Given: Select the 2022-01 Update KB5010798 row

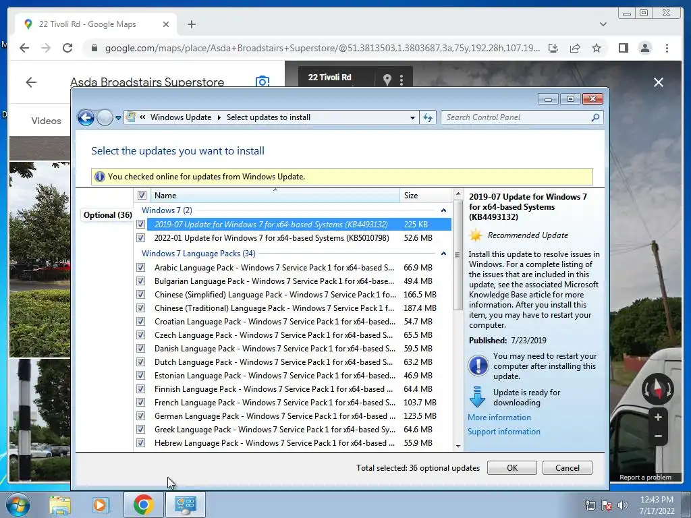Looking at the screenshot, I should pos(299,238).
